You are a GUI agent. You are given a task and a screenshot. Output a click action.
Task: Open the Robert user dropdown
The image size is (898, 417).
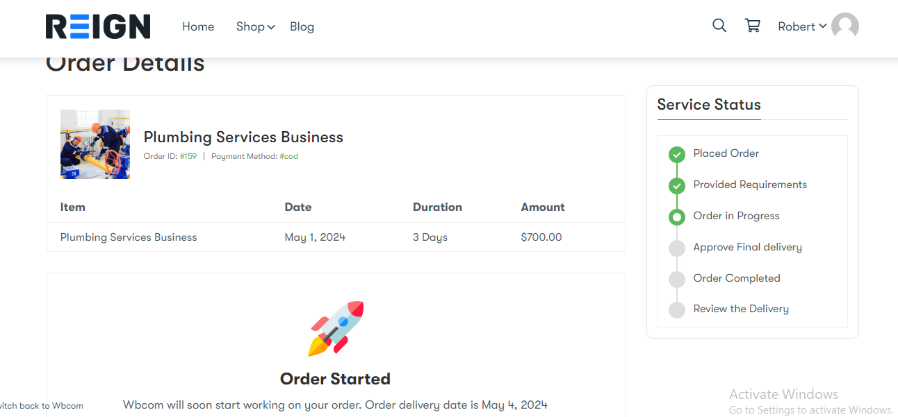[x=801, y=26]
